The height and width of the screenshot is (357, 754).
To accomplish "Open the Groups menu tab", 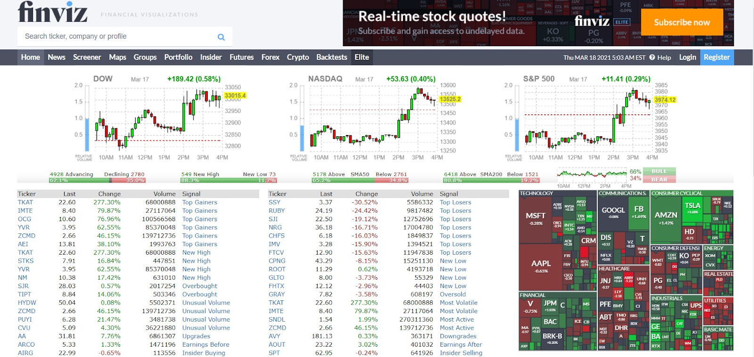I will tap(145, 58).
